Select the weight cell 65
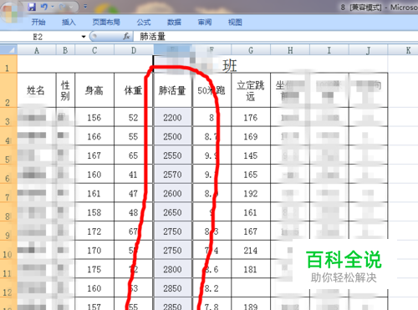 [134, 155]
